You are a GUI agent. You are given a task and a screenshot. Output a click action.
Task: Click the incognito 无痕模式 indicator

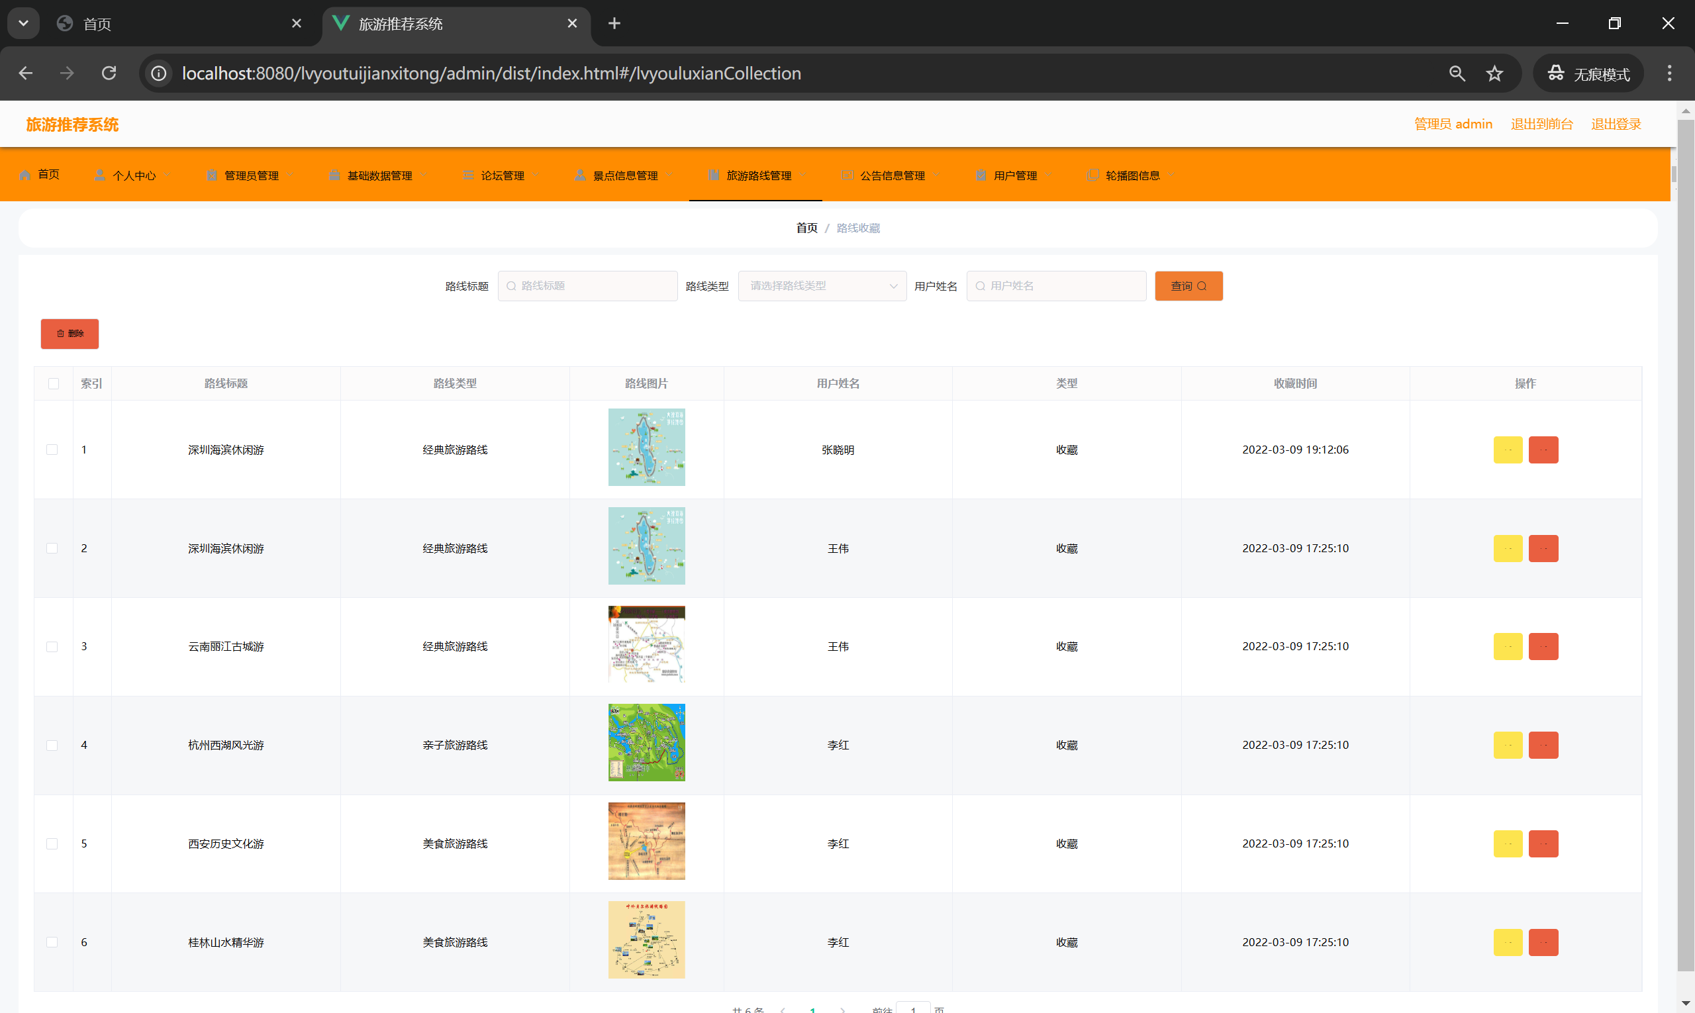1588,73
